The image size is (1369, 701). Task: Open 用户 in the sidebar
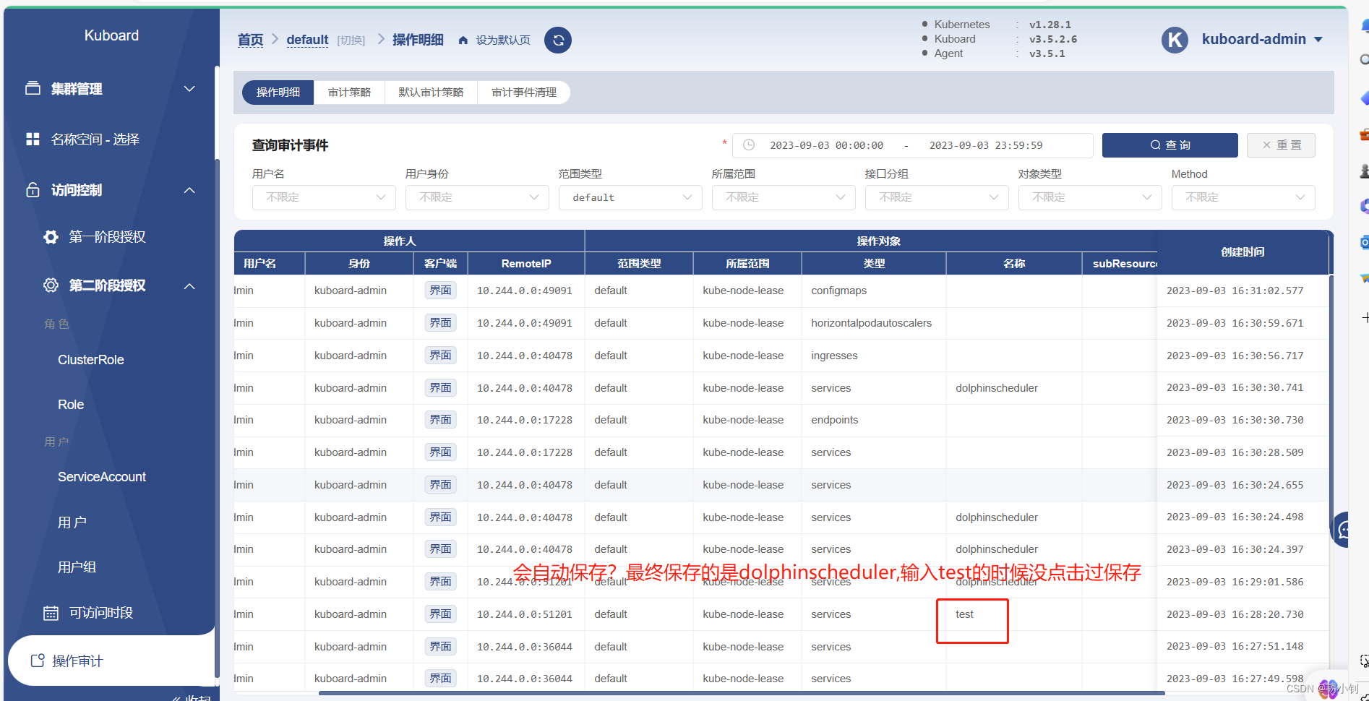(72, 522)
